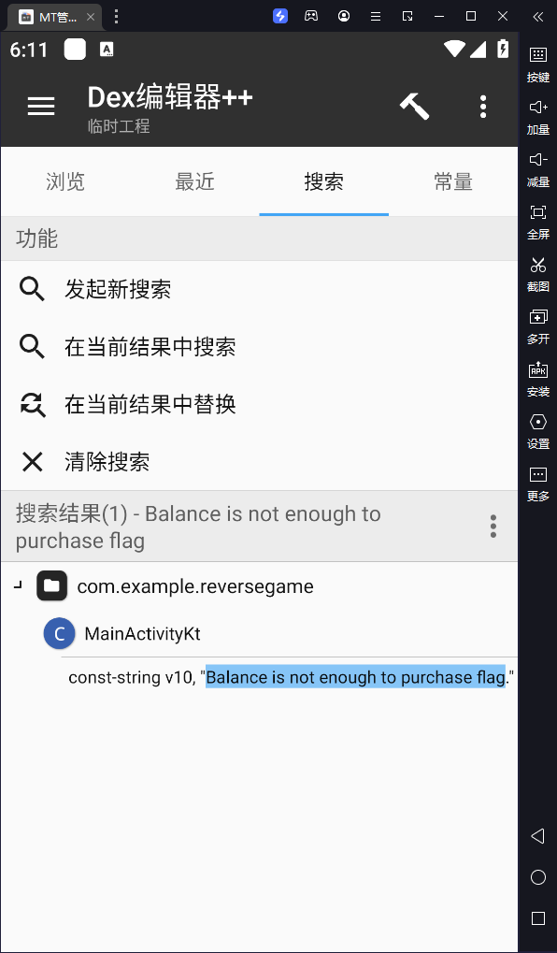Image resolution: width=557 pixels, height=953 pixels.
Task: Switch to the 常量 tab
Action: tap(453, 181)
